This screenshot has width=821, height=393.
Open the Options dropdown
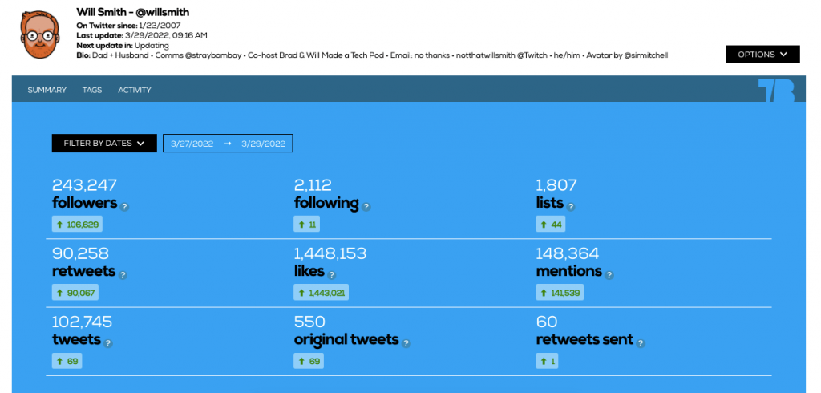click(762, 54)
